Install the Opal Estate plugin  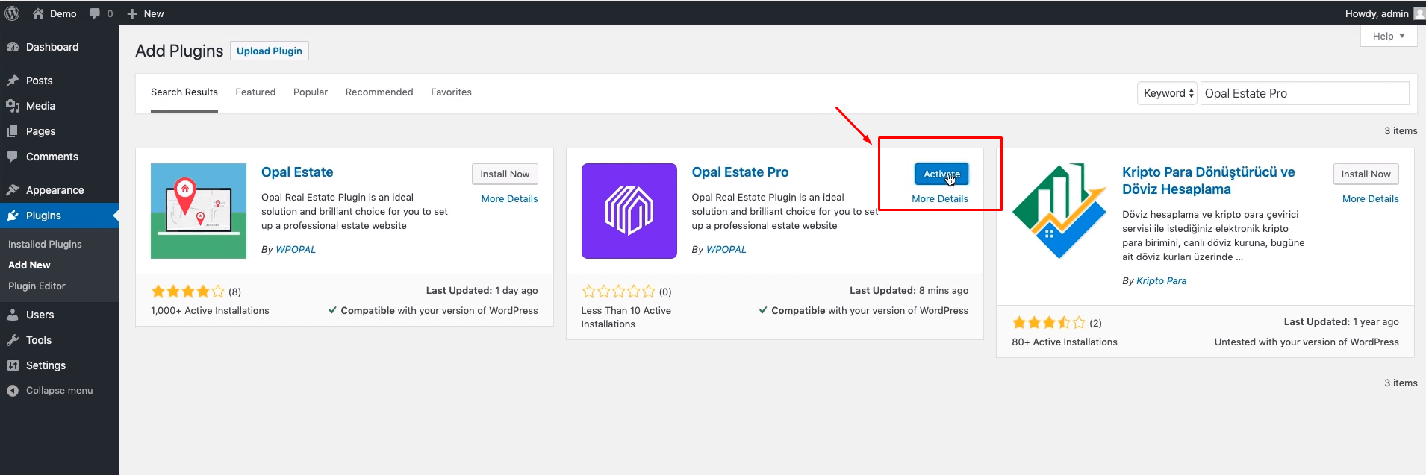click(x=505, y=174)
